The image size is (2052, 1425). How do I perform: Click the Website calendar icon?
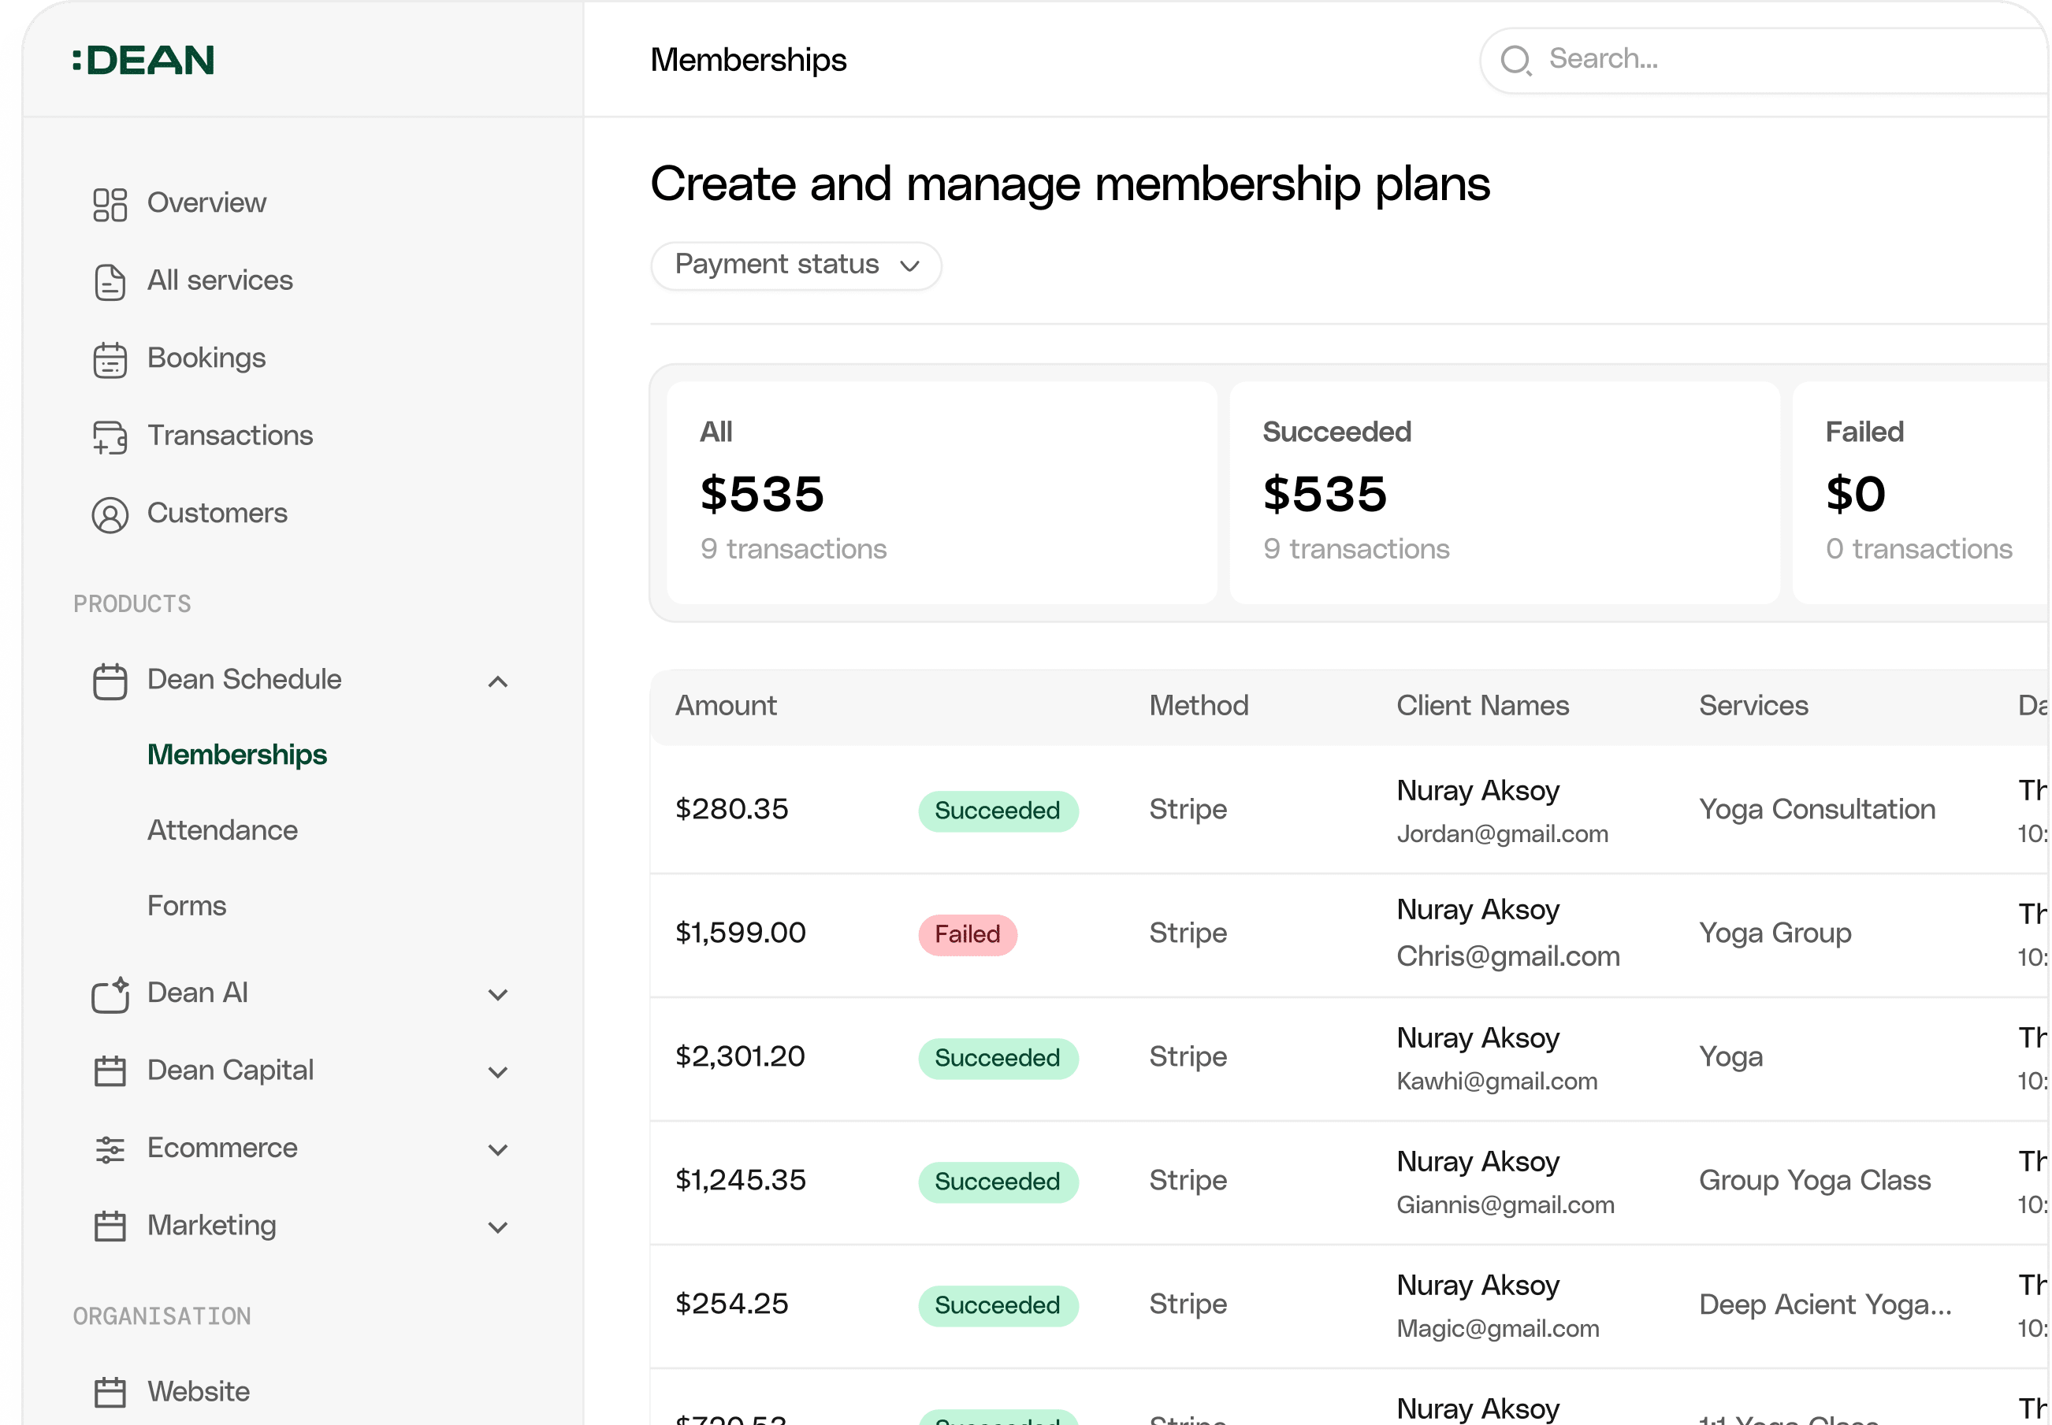110,1391
